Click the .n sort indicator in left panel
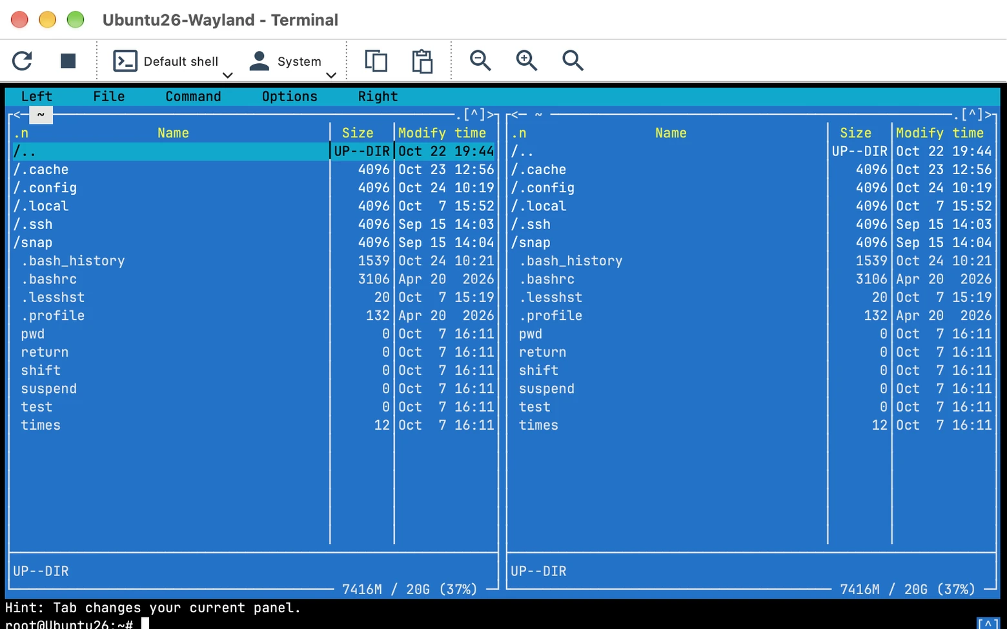The height and width of the screenshot is (629, 1007). pos(21,134)
